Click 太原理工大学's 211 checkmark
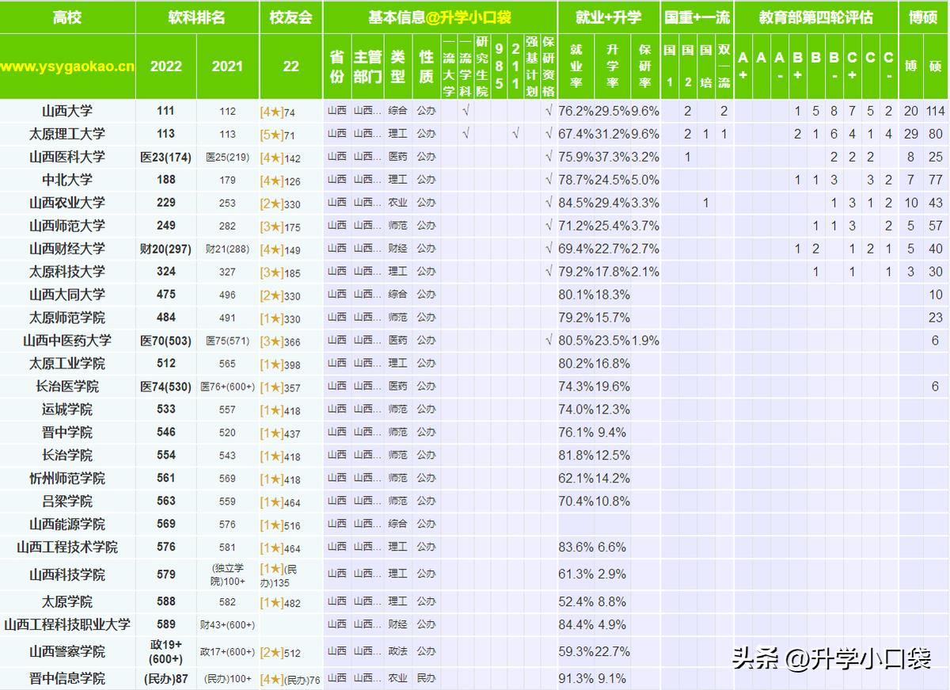 [x=515, y=134]
